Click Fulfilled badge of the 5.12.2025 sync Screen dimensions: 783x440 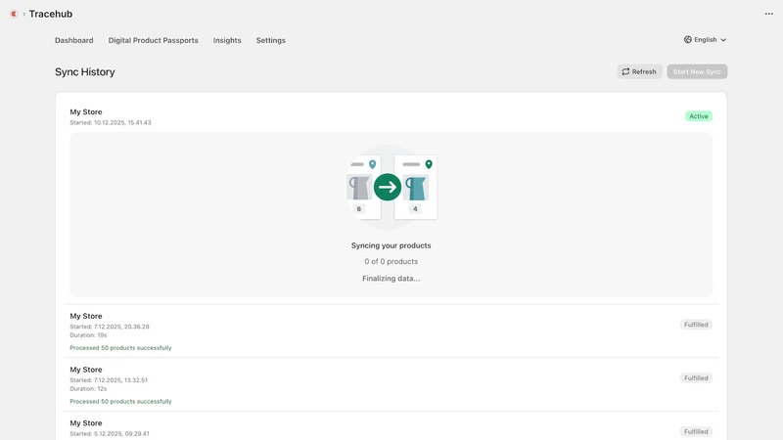click(x=696, y=431)
